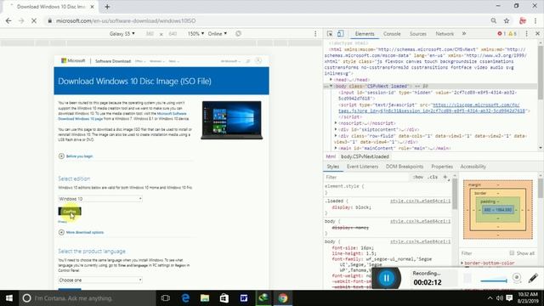544x306 pixels.
Task: Click the yellow warning count indicator
Action: (x=513, y=34)
